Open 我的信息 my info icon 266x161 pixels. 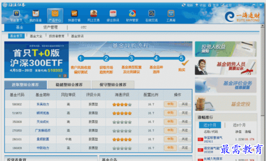tap(36, 16)
